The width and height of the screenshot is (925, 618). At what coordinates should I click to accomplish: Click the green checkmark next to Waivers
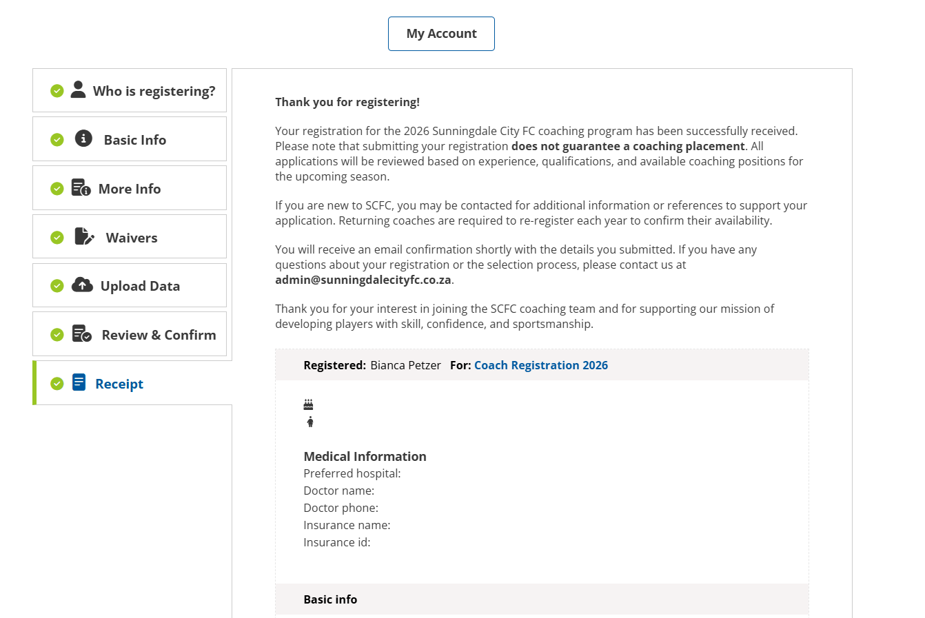click(x=57, y=238)
